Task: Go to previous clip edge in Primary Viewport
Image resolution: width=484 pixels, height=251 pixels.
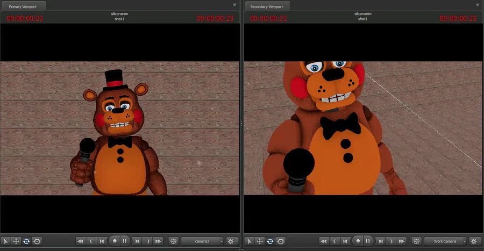Action: pos(91,241)
